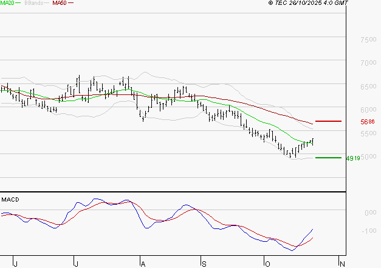Click the 7500 price axis label
Viewport: 381px width, 268px height.
pos(367,40)
